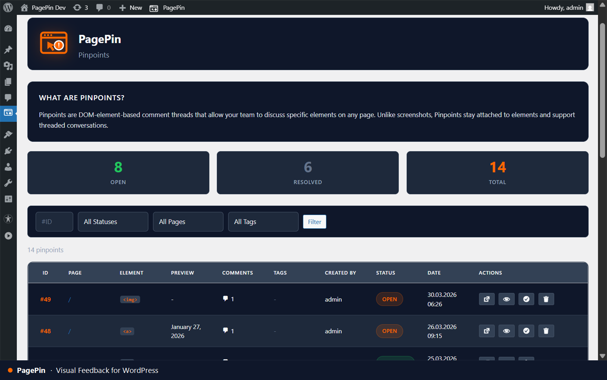Open the New menu in the admin bar
This screenshot has width=607, height=380.
tap(130, 7)
